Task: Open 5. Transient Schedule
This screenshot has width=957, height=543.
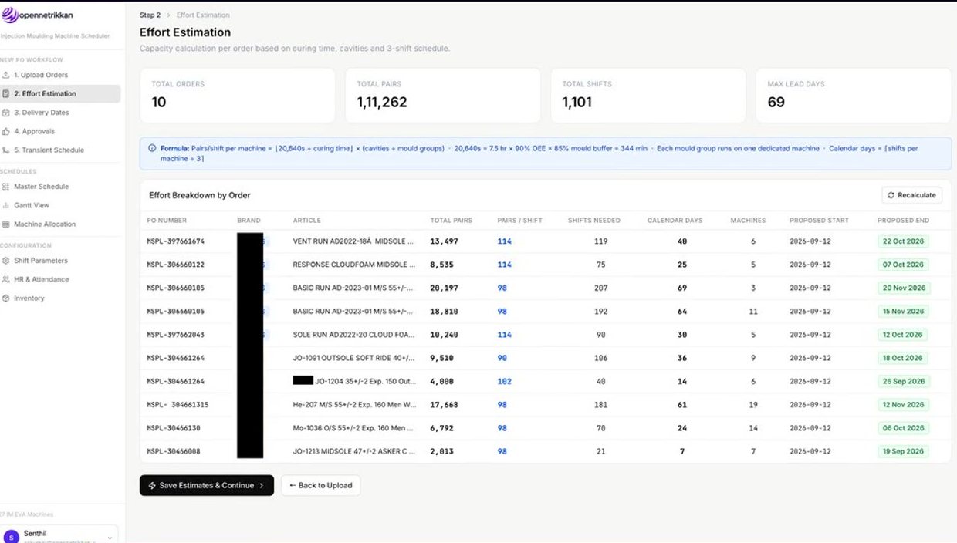Action: (60, 150)
